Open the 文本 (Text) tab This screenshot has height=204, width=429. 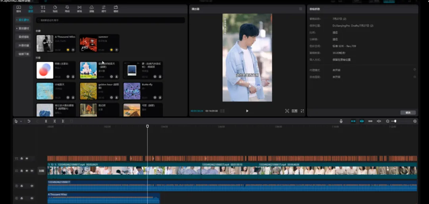43,8
